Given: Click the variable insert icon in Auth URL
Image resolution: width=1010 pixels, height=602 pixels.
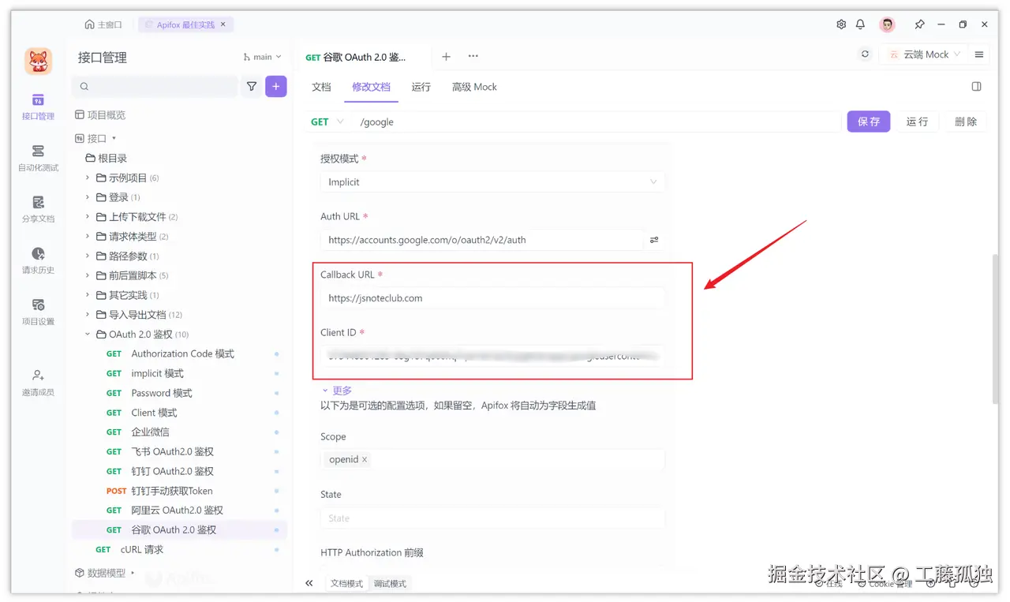Looking at the screenshot, I should point(653,238).
